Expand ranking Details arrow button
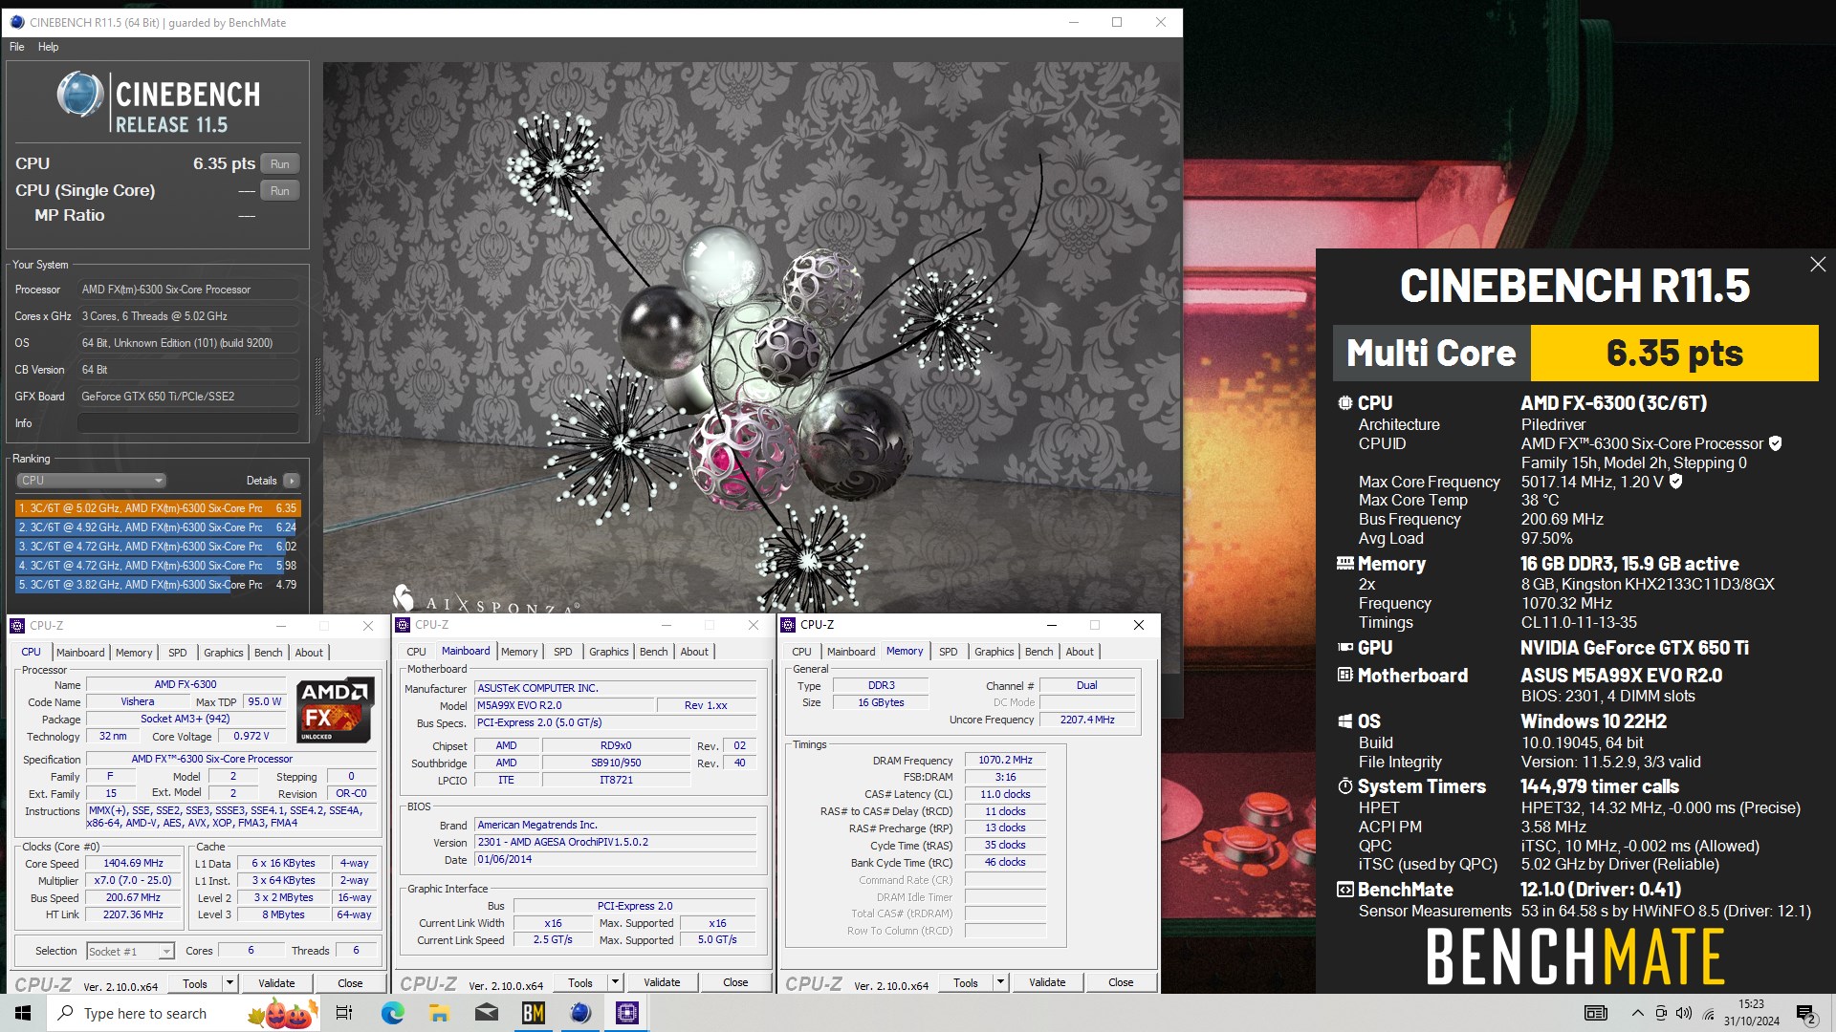The width and height of the screenshot is (1836, 1032). (x=292, y=481)
